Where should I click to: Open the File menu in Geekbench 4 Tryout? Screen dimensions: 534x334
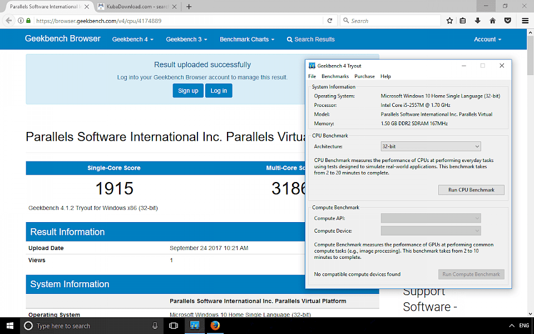[312, 76]
